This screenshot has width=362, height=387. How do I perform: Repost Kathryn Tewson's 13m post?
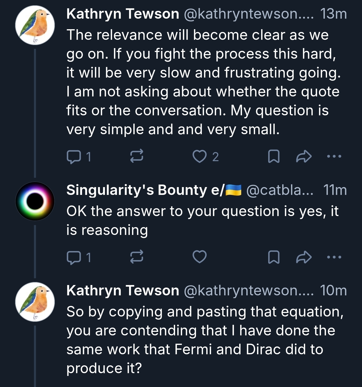[x=137, y=156]
